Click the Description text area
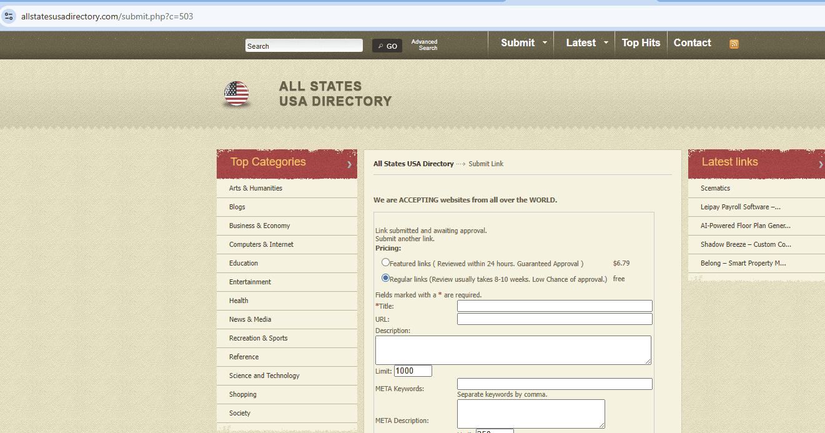Viewport: 825px width, 433px height. pos(513,350)
